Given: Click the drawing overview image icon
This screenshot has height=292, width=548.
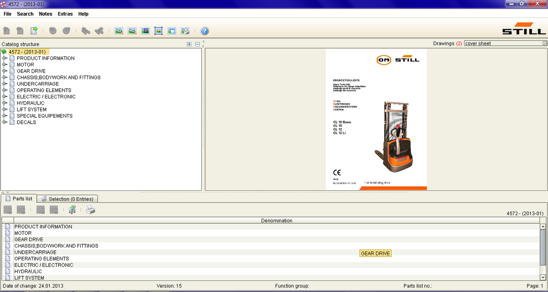Looking at the screenshot, I should click(146, 31).
